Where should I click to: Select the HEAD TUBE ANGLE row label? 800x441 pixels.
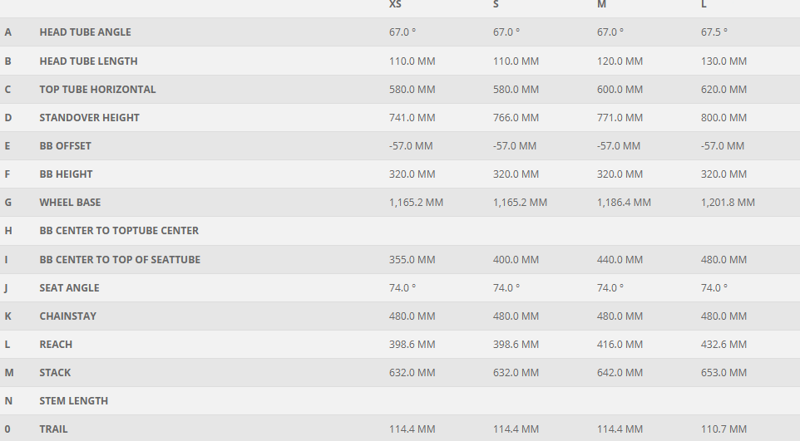click(x=85, y=32)
